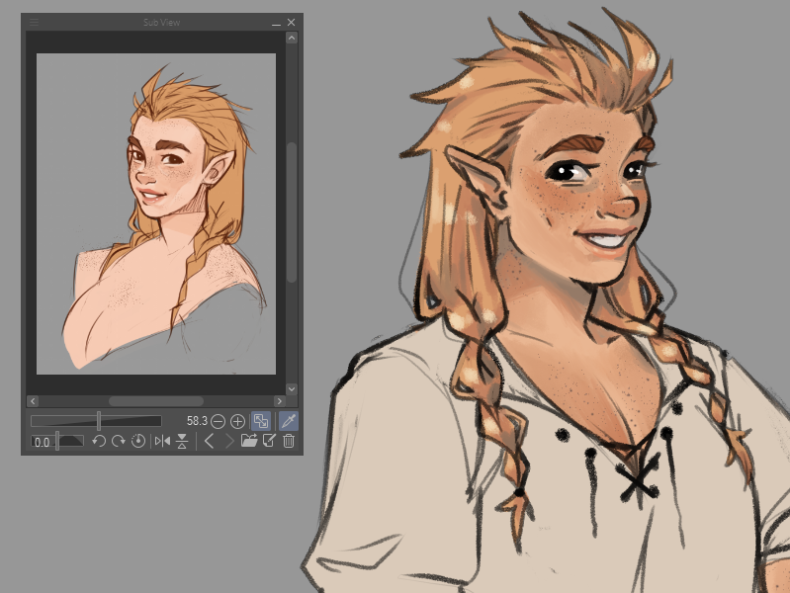Click the scroll right arrow in Sub View
The image size is (790, 593).
pos(292,401)
